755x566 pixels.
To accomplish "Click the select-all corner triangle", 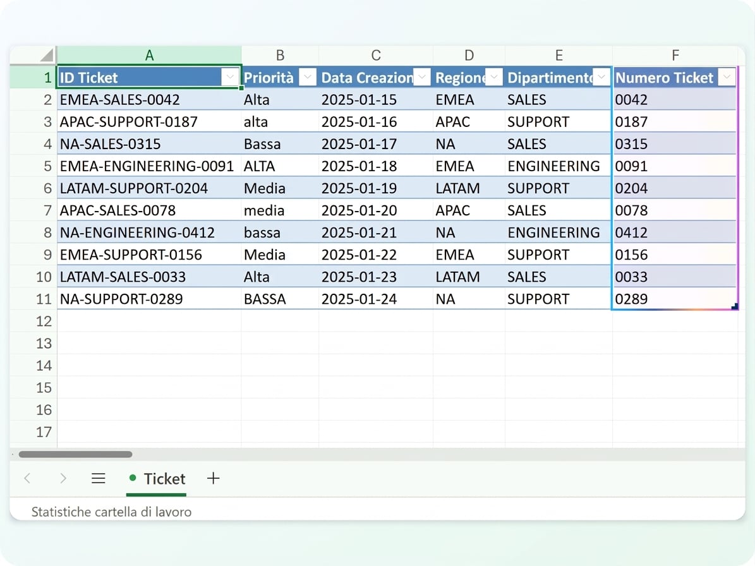I will (x=47, y=55).
